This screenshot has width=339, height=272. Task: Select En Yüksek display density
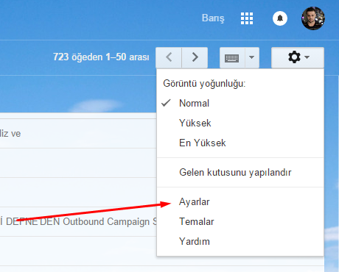click(x=240, y=143)
